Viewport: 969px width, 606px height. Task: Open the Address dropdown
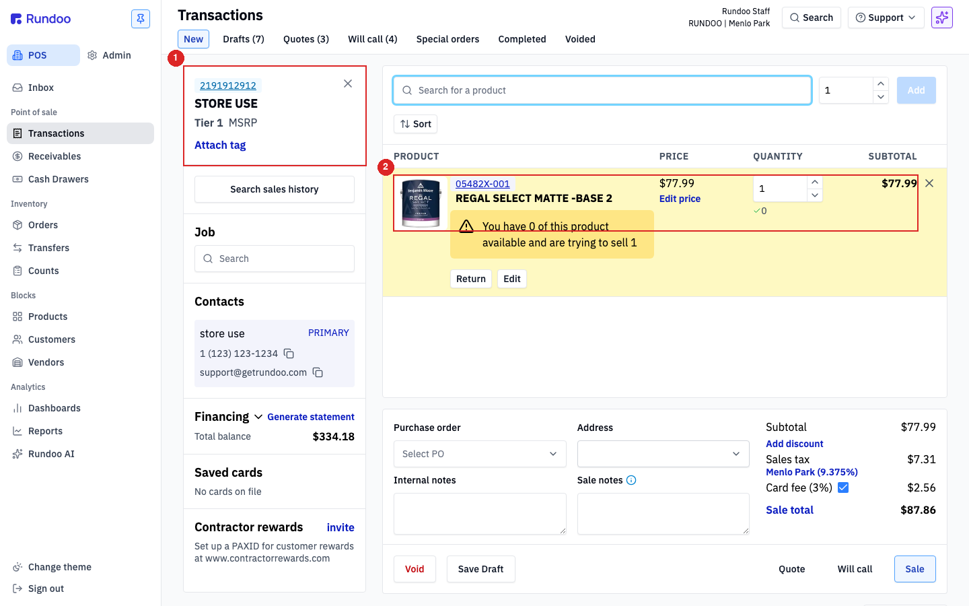[663, 454]
